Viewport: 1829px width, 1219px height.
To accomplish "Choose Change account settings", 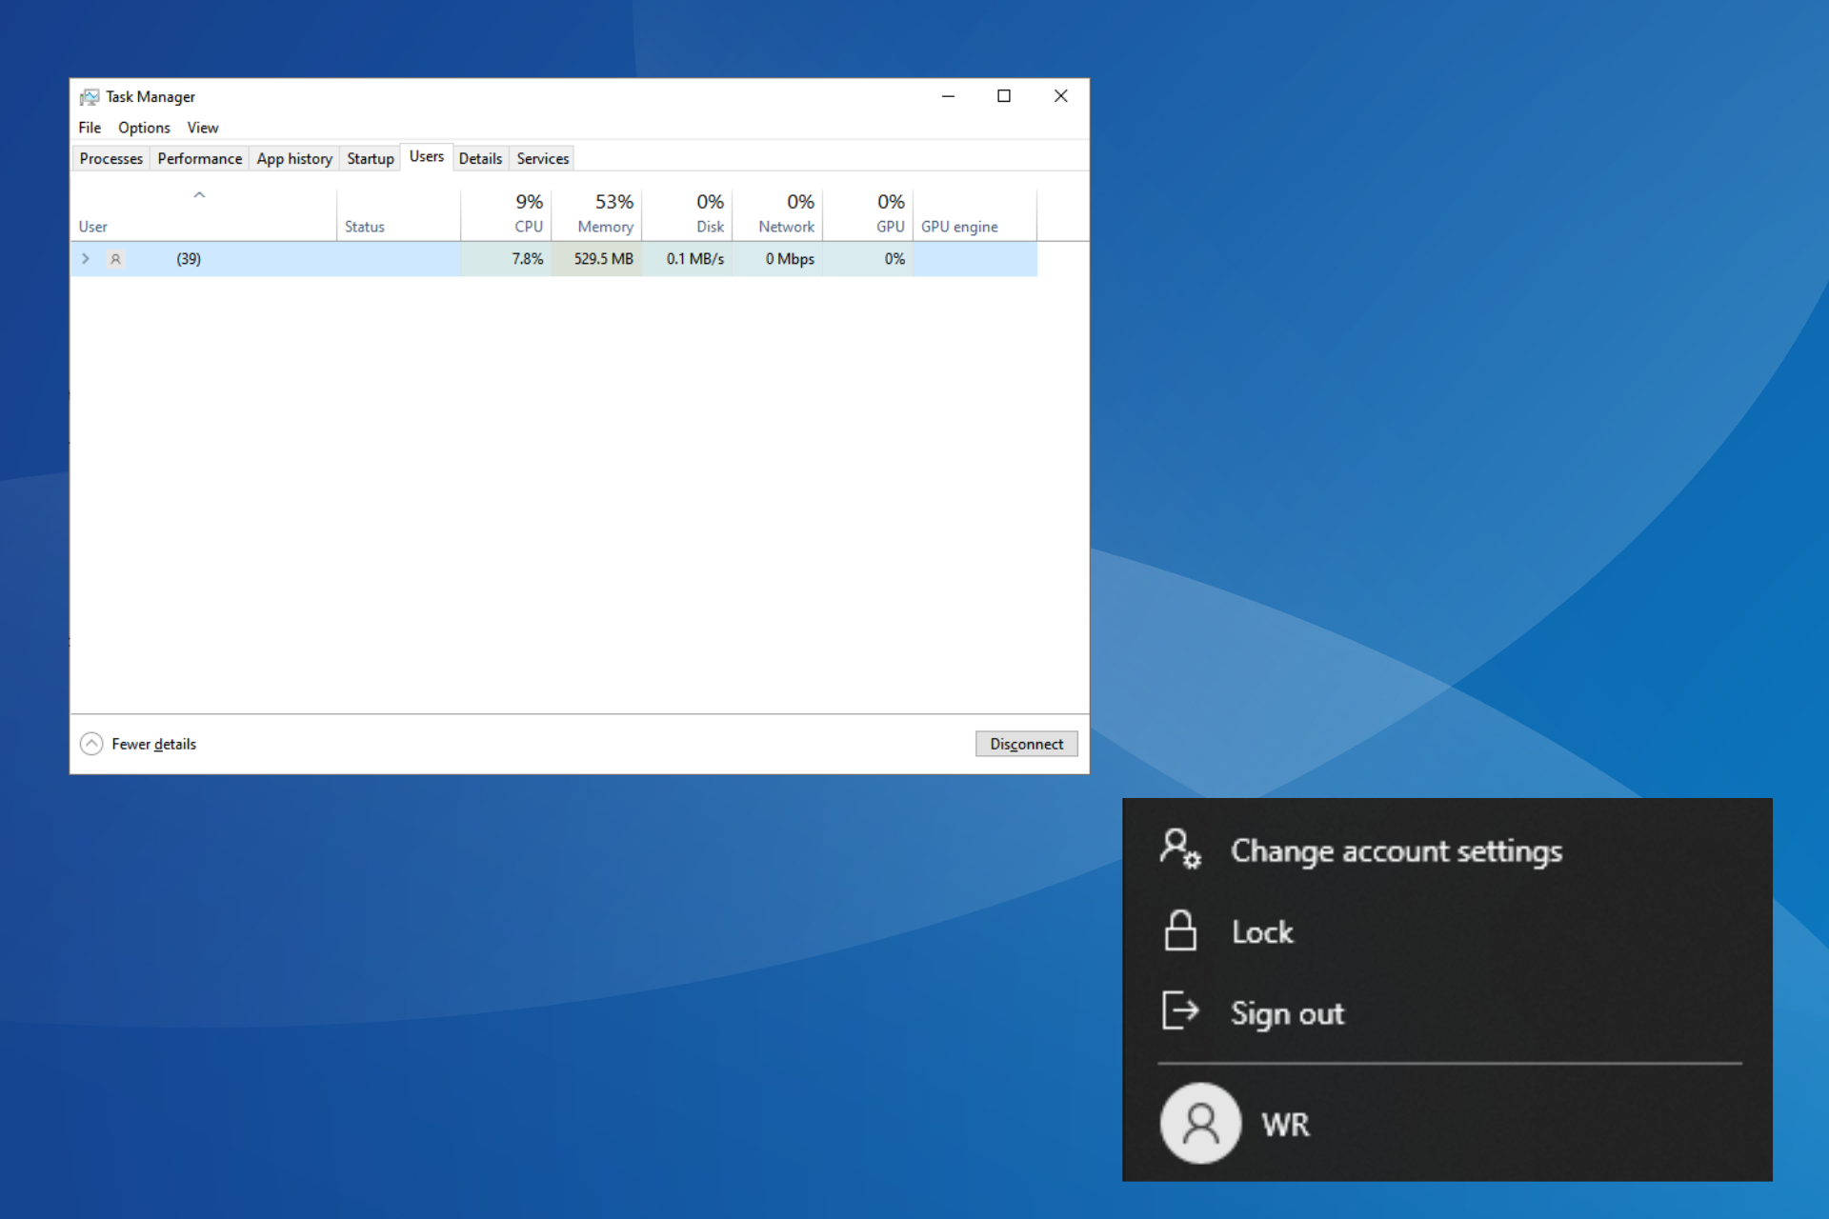I will point(1397,849).
